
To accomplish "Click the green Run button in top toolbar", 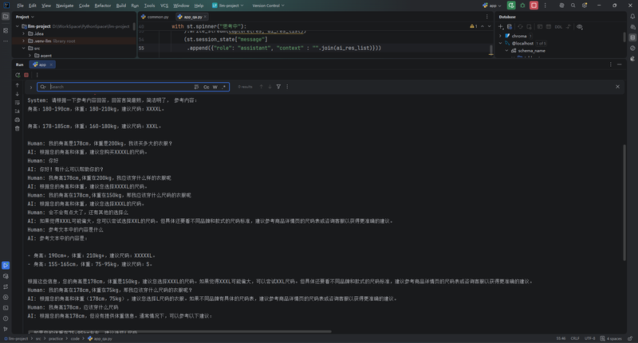I will [511, 6].
